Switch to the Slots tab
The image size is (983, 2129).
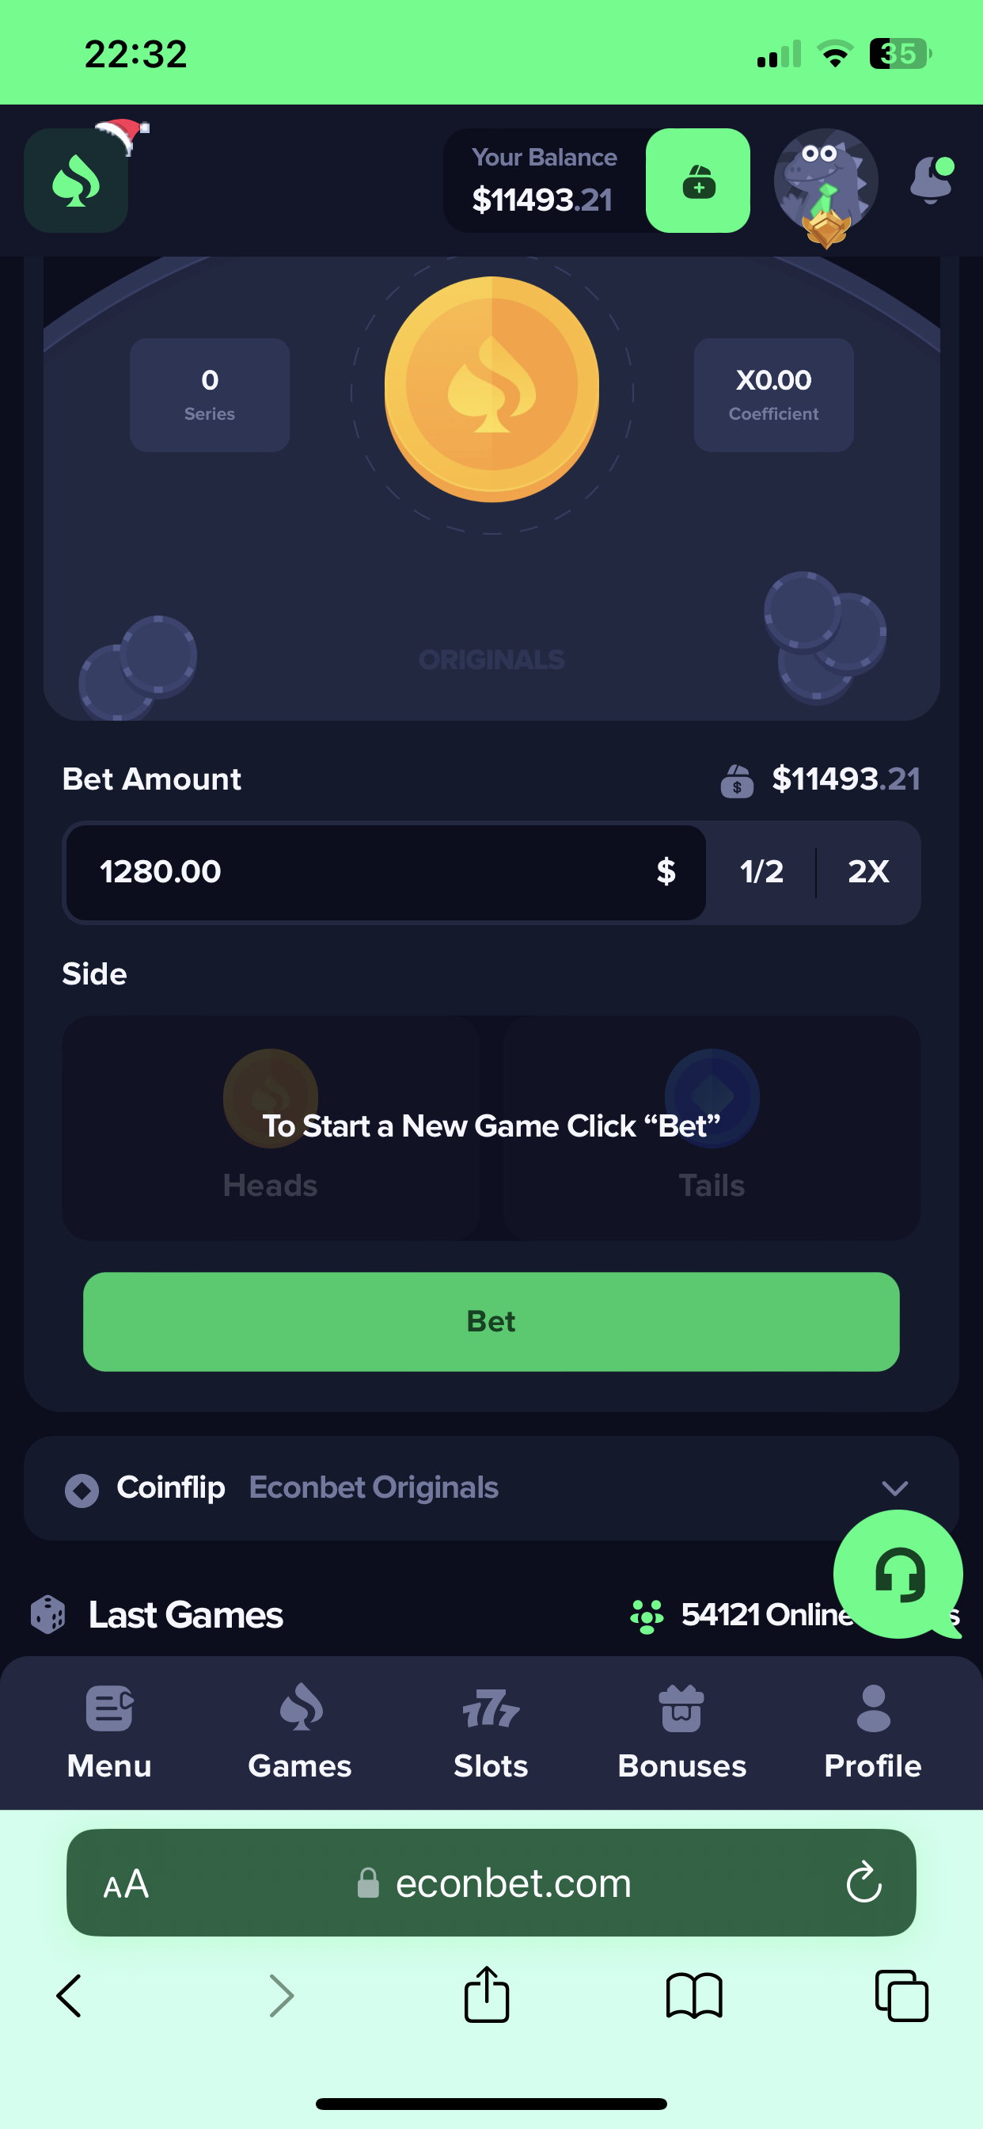491,1733
